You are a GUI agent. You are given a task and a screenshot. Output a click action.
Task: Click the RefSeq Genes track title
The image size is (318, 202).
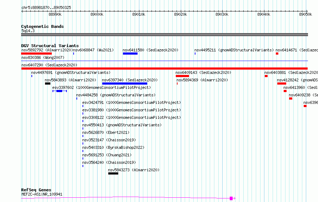click(x=36, y=190)
